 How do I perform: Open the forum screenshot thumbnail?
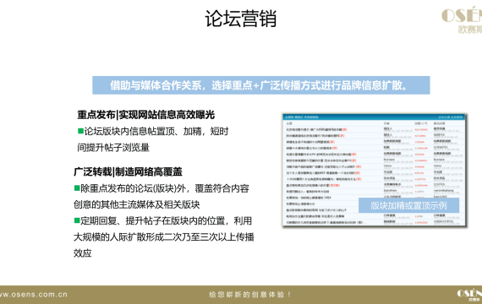375,171
